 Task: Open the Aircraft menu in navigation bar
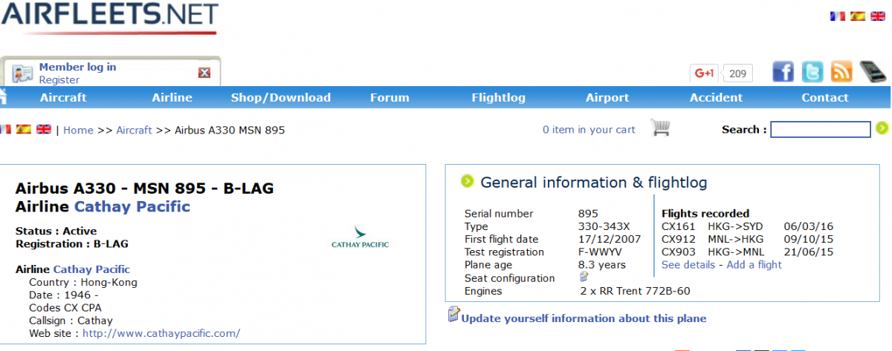(63, 98)
